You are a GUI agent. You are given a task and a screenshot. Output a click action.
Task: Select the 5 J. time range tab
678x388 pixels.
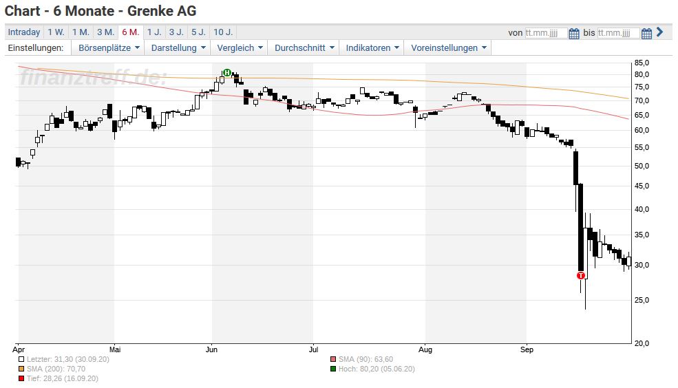click(x=198, y=32)
